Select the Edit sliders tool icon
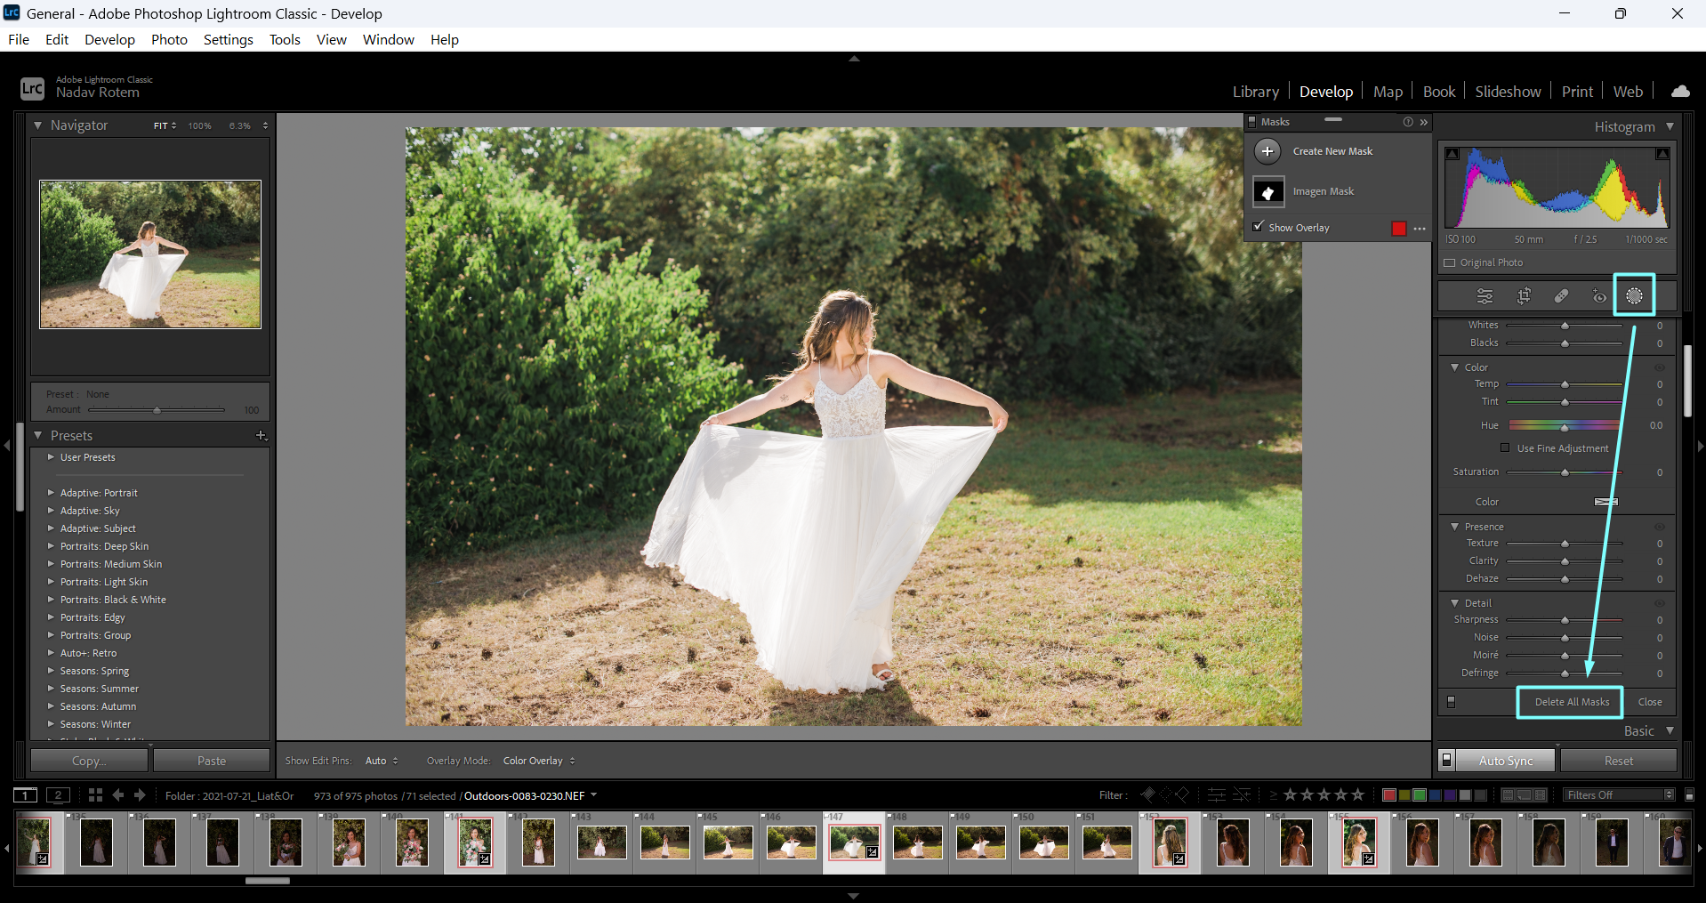This screenshot has height=903, width=1706. [x=1485, y=296]
